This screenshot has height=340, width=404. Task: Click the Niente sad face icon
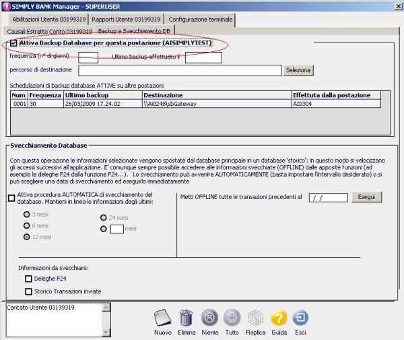pyautogui.click(x=209, y=318)
